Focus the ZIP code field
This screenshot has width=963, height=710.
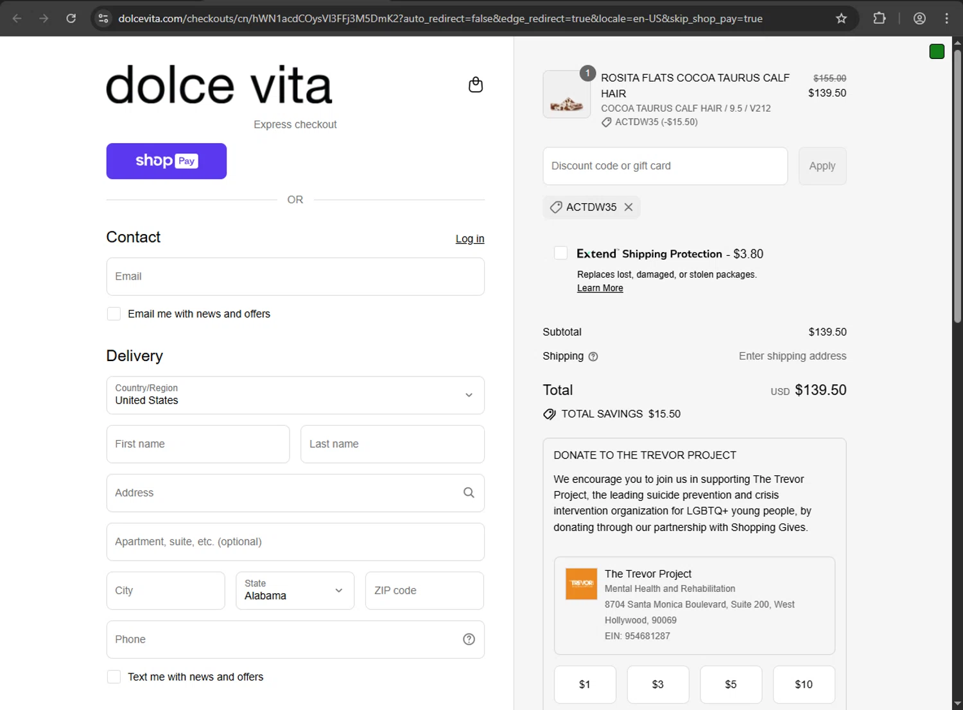tap(424, 591)
